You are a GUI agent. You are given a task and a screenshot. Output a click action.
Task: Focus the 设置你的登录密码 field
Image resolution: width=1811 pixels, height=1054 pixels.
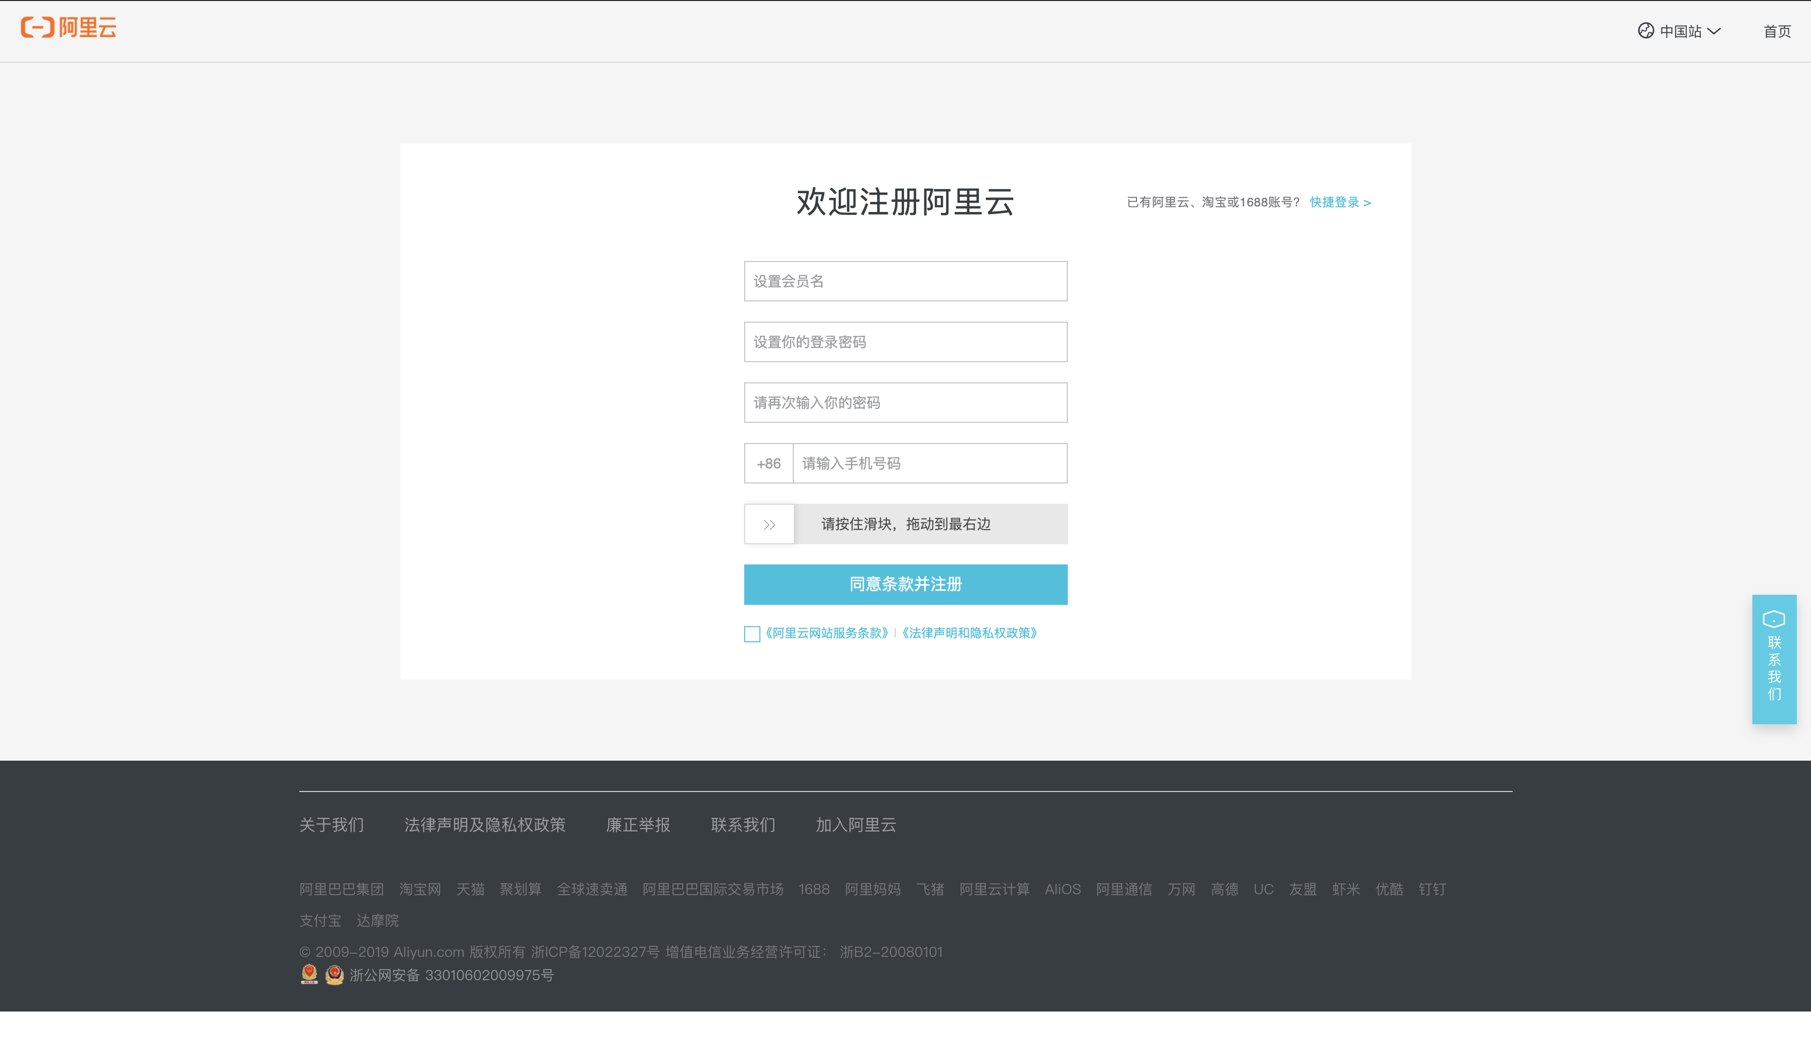(906, 342)
